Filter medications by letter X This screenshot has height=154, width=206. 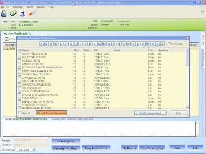(x=153, y=44)
